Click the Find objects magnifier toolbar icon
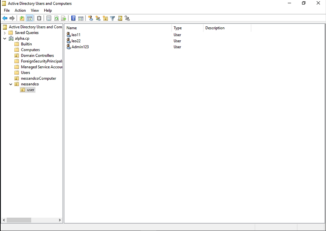The image size is (326, 231). tap(120, 18)
